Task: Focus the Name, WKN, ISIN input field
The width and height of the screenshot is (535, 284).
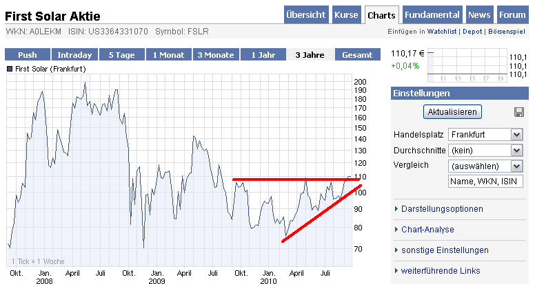Action: (x=485, y=182)
